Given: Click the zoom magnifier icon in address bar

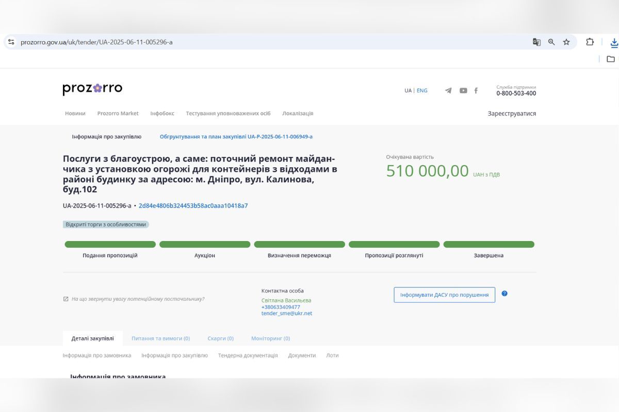Looking at the screenshot, I should (x=551, y=42).
